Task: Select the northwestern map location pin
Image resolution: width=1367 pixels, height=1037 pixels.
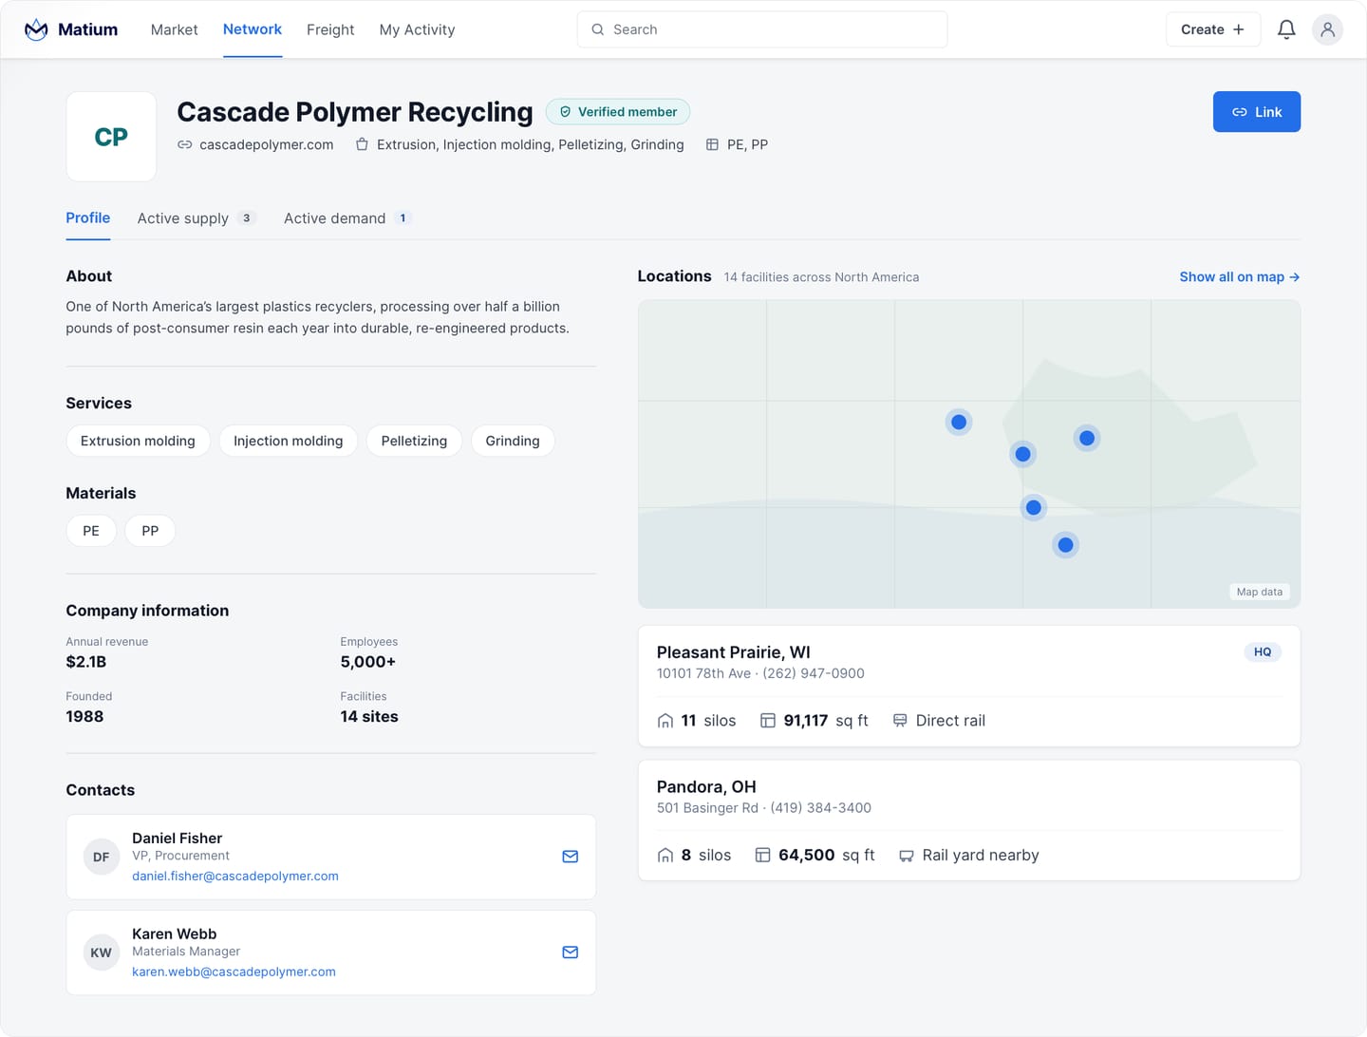Action: point(959,422)
